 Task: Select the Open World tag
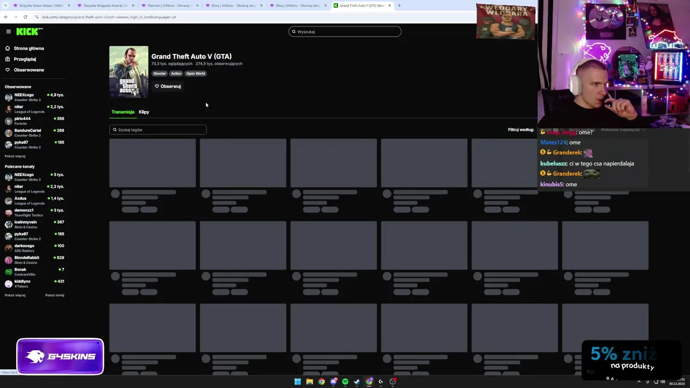(196, 73)
